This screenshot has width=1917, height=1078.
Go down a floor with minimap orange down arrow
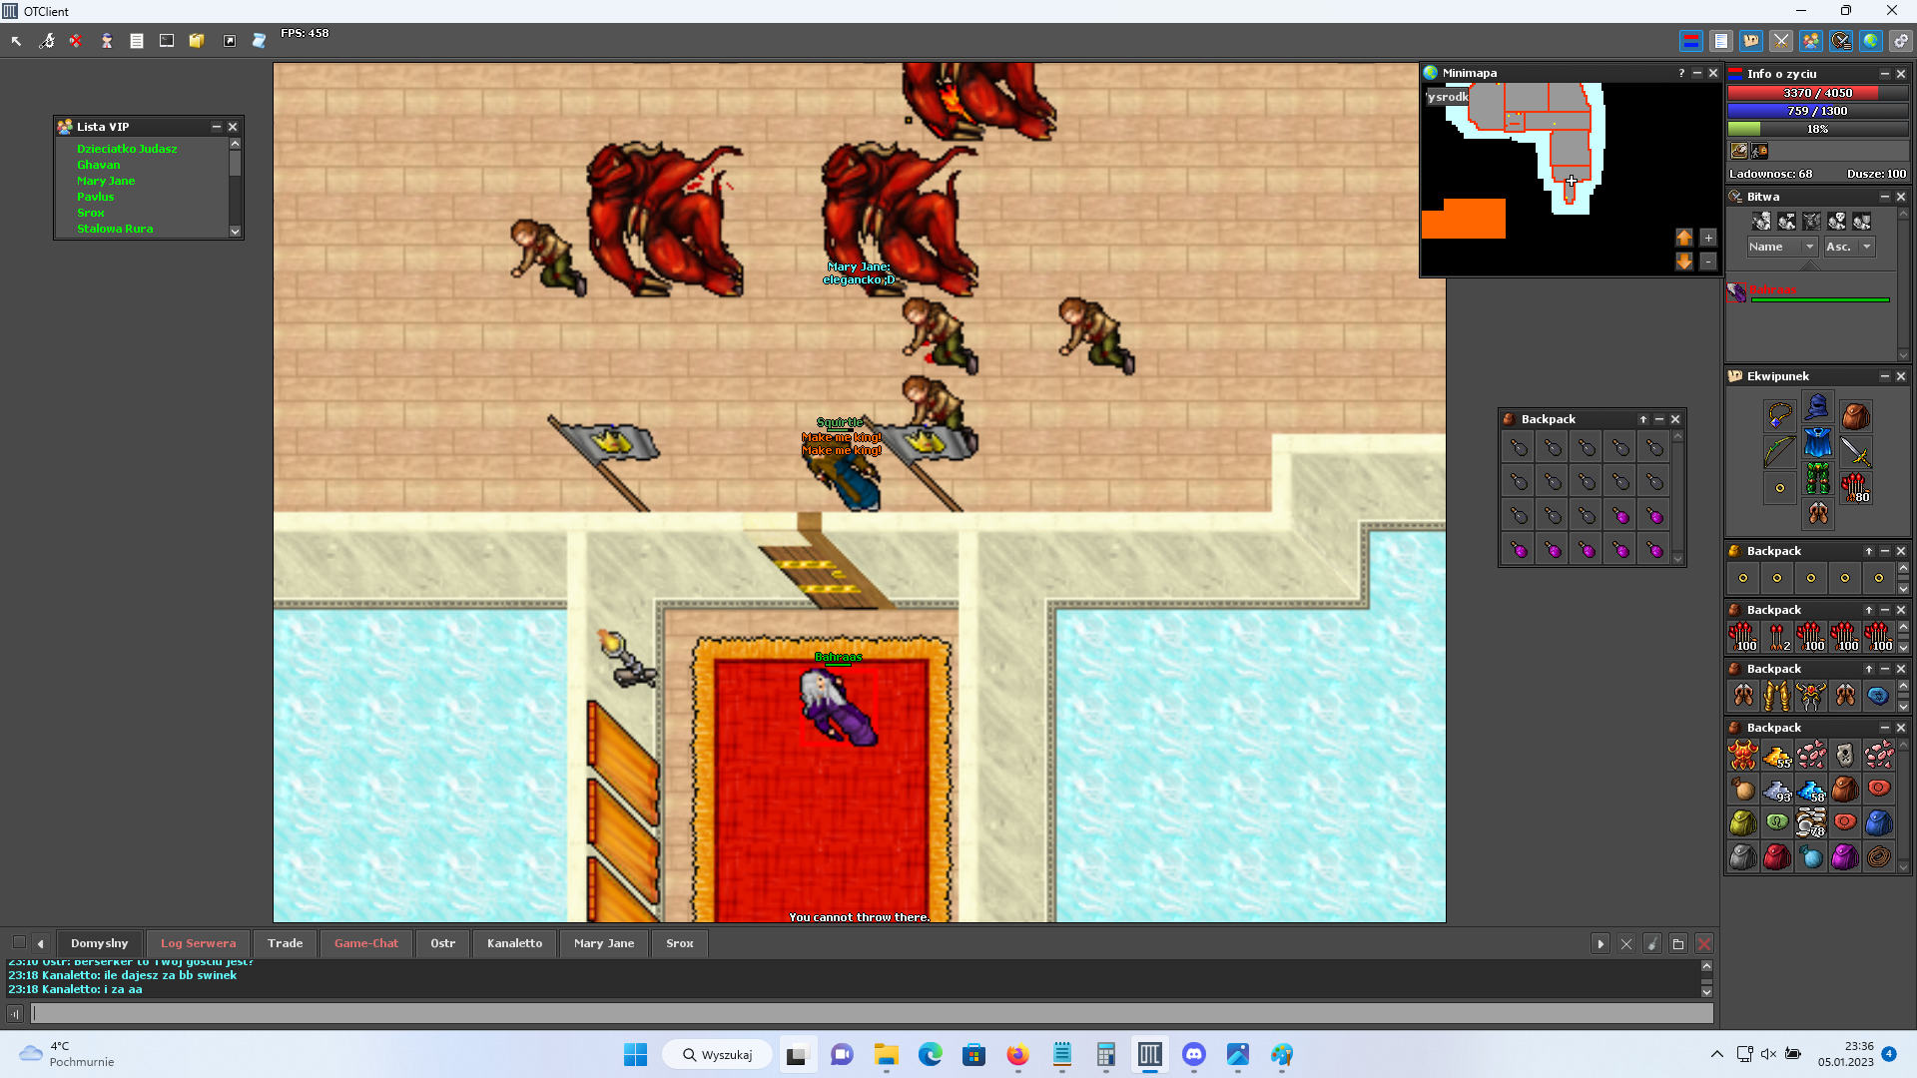[x=1684, y=262]
